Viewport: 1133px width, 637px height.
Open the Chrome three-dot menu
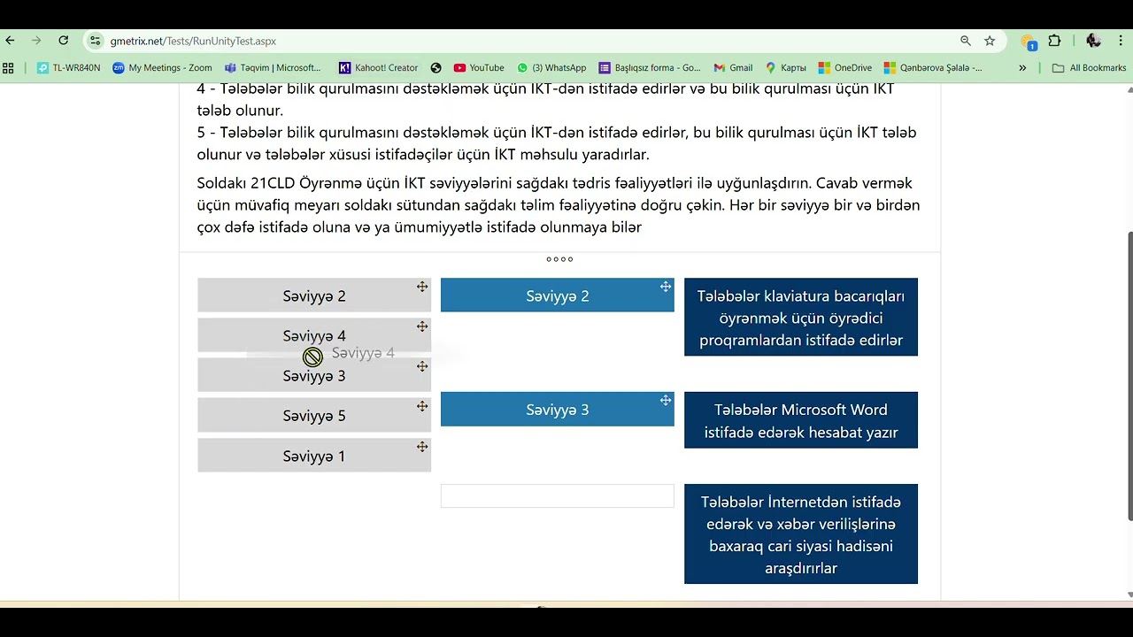pos(1121,41)
